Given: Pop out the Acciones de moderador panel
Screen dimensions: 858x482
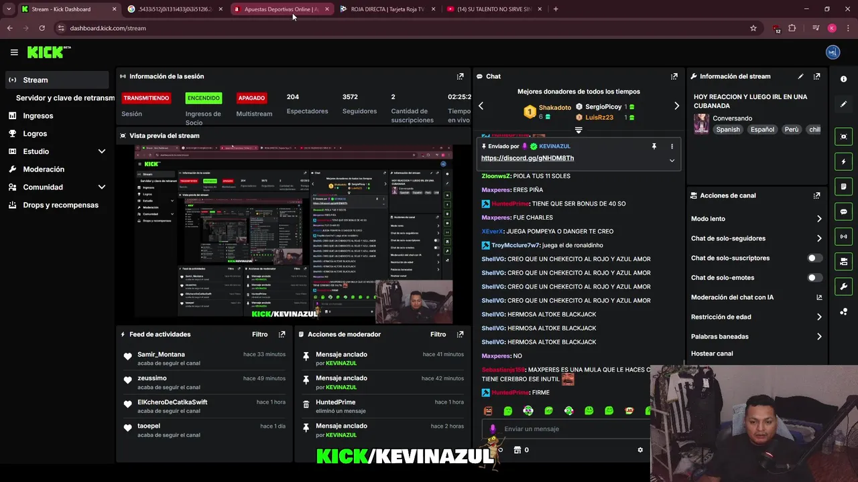Looking at the screenshot, I should point(460,334).
